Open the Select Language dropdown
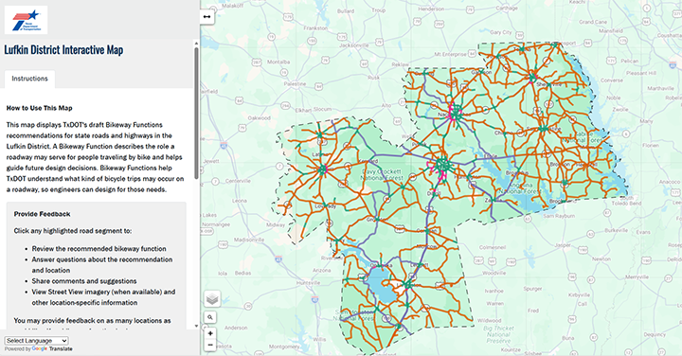Viewport: 682px width, 356px height. click(x=37, y=341)
